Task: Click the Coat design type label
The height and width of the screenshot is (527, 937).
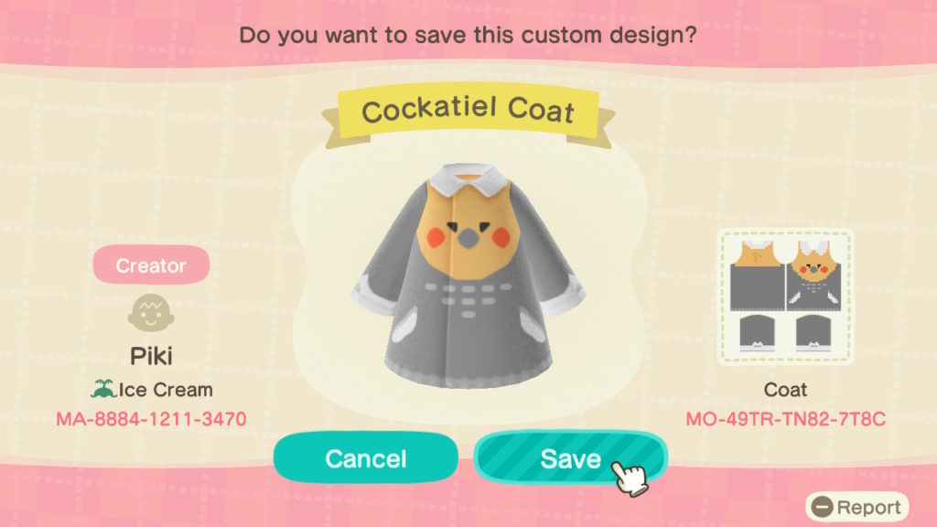Action: tap(785, 390)
